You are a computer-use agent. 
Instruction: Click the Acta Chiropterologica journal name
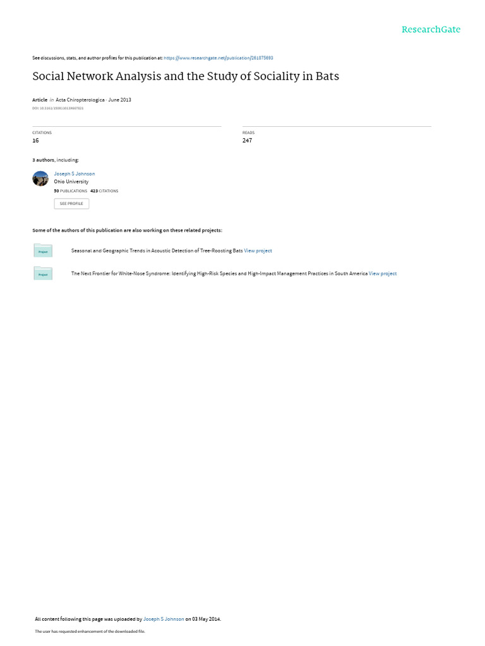coord(80,100)
